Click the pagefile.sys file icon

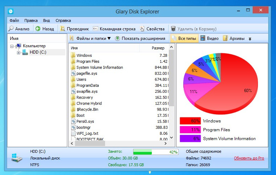pyautogui.click(x=73, y=73)
